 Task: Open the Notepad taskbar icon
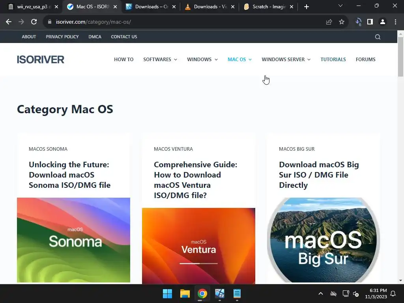click(237, 294)
